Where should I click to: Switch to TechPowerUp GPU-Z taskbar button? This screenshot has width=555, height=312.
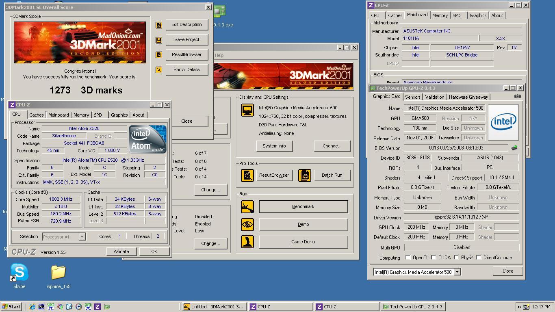413,307
